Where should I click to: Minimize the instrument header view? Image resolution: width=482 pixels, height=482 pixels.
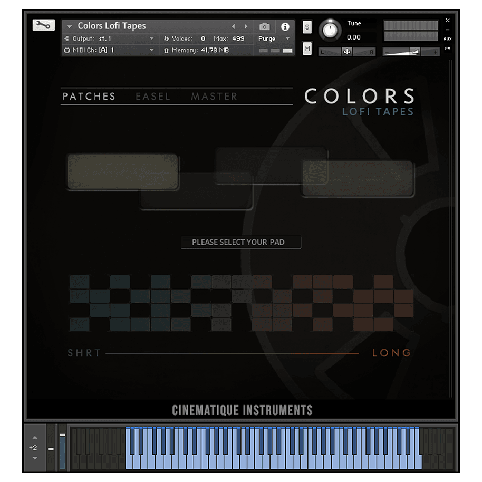coord(448,30)
